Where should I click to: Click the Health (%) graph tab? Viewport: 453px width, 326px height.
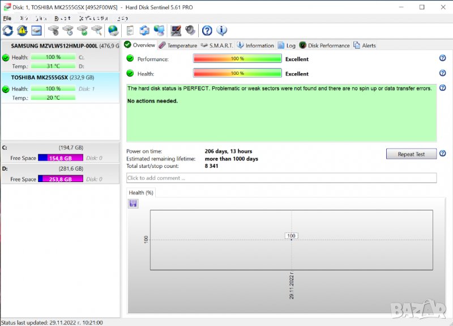click(141, 193)
